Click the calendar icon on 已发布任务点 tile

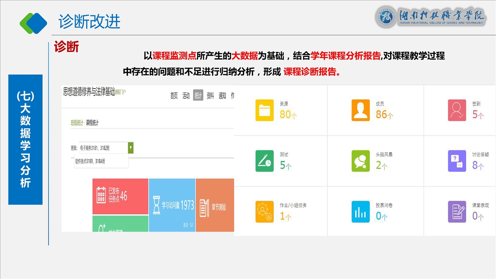(101, 195)
